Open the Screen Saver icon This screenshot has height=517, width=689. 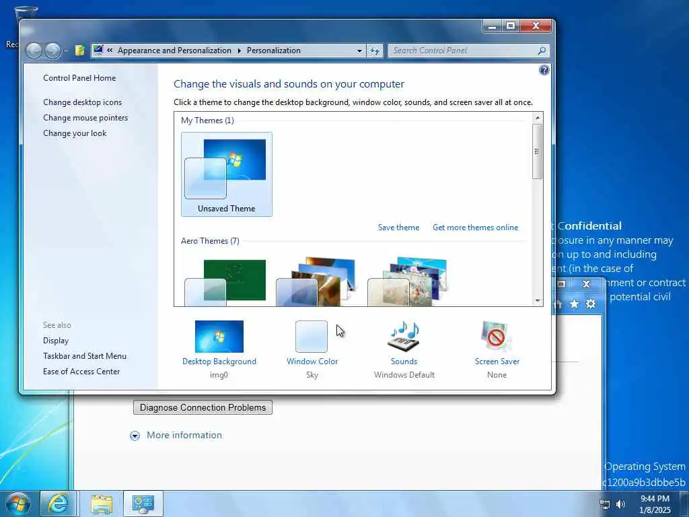click(497, 337)
